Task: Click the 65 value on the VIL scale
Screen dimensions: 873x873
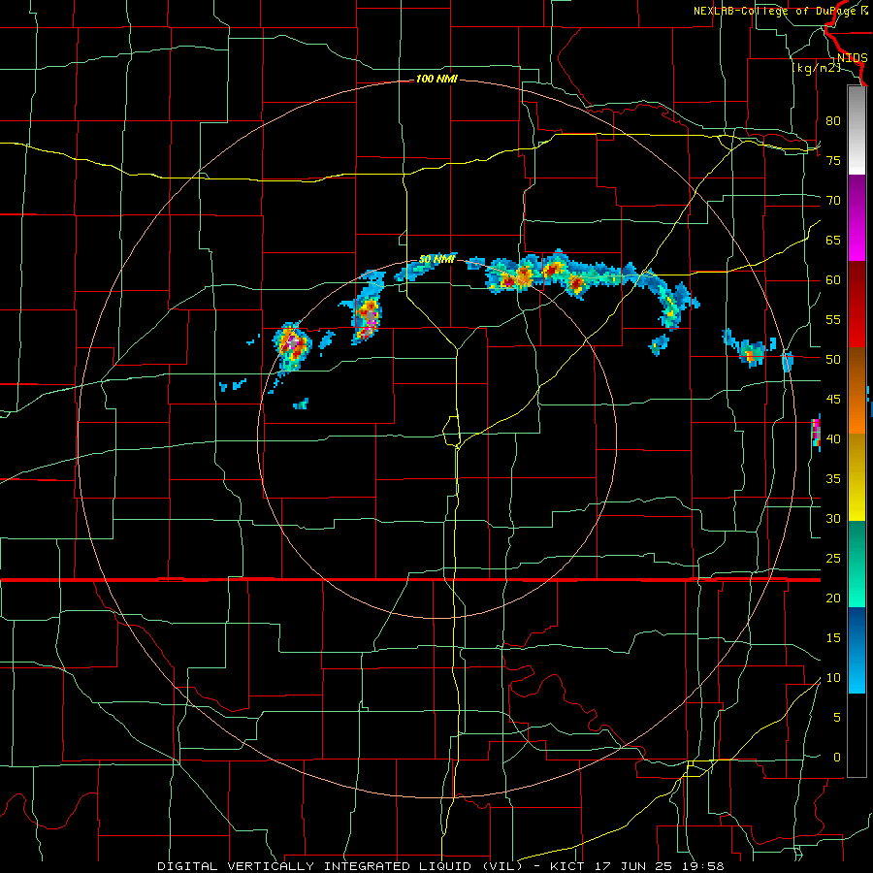Action: (x=833, y=241)
